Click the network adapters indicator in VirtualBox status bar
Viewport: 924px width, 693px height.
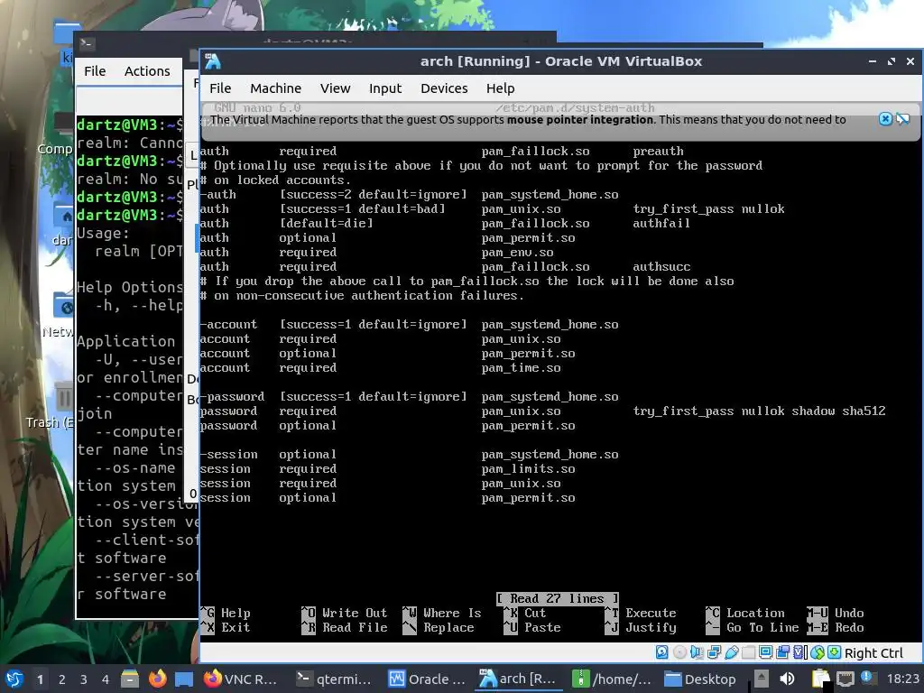[x=715, y=652]
